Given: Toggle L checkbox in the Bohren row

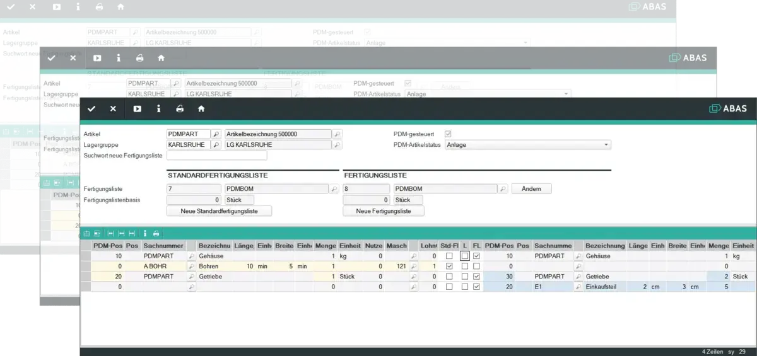Looking at the screenshot, I should point(464,267).
